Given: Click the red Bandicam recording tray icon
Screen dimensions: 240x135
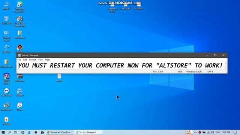Looking at the screenshot, I should click(200, 132).
